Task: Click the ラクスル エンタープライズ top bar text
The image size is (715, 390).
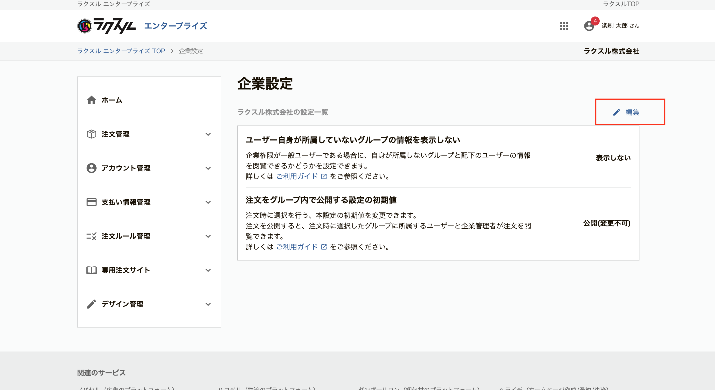Action: tap(114, 4)
